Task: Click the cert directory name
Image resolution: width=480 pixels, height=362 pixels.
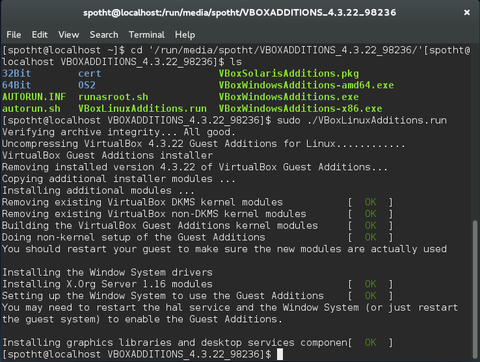Action: click(90, 73)
